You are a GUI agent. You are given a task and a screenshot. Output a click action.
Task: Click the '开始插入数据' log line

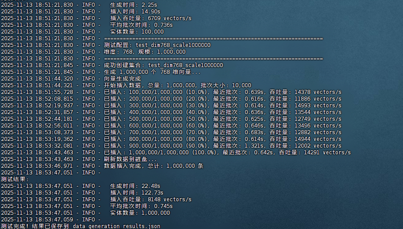point(126,85)
